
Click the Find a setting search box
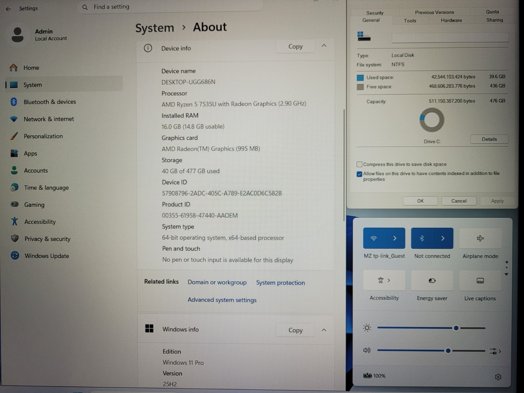pyautogui.click(x=170, y=7)
